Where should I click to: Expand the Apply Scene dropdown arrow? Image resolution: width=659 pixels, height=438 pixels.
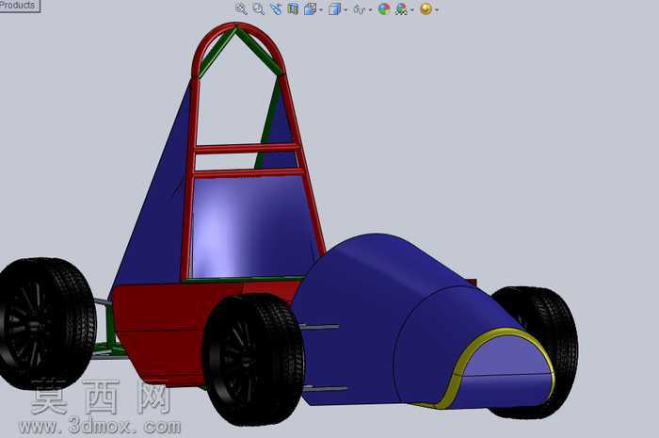412,9
